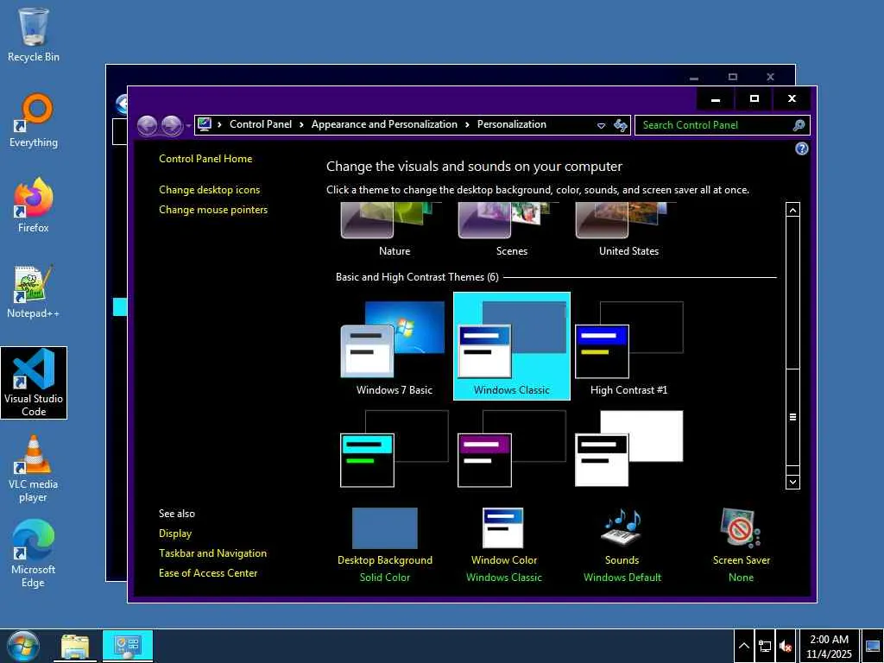This screenshot has width=884, height=663.
Task: Click the Show desktop button
Action: pyautogui.click(x=872, y=646)
